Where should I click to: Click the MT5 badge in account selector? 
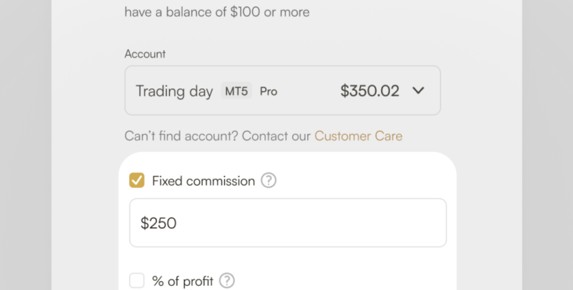tap(237, 91)
